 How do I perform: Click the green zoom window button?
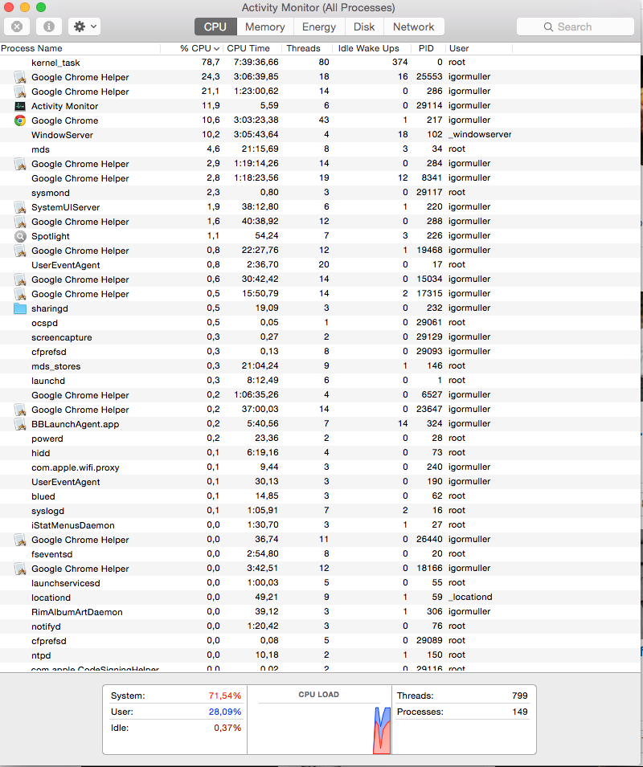coord(41,7)
